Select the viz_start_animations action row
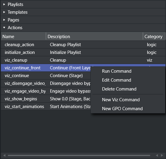The height and width of the screenshot is (159, 166). click(46, 107)
